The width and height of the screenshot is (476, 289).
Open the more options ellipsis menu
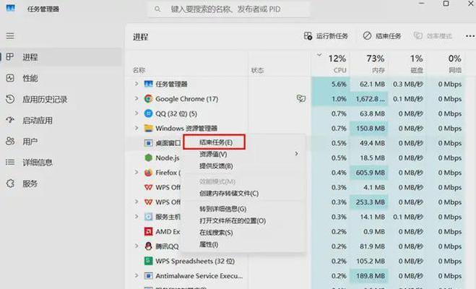470,36
